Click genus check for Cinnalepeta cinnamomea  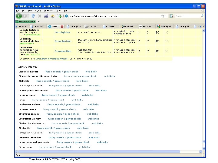(81, 90)
